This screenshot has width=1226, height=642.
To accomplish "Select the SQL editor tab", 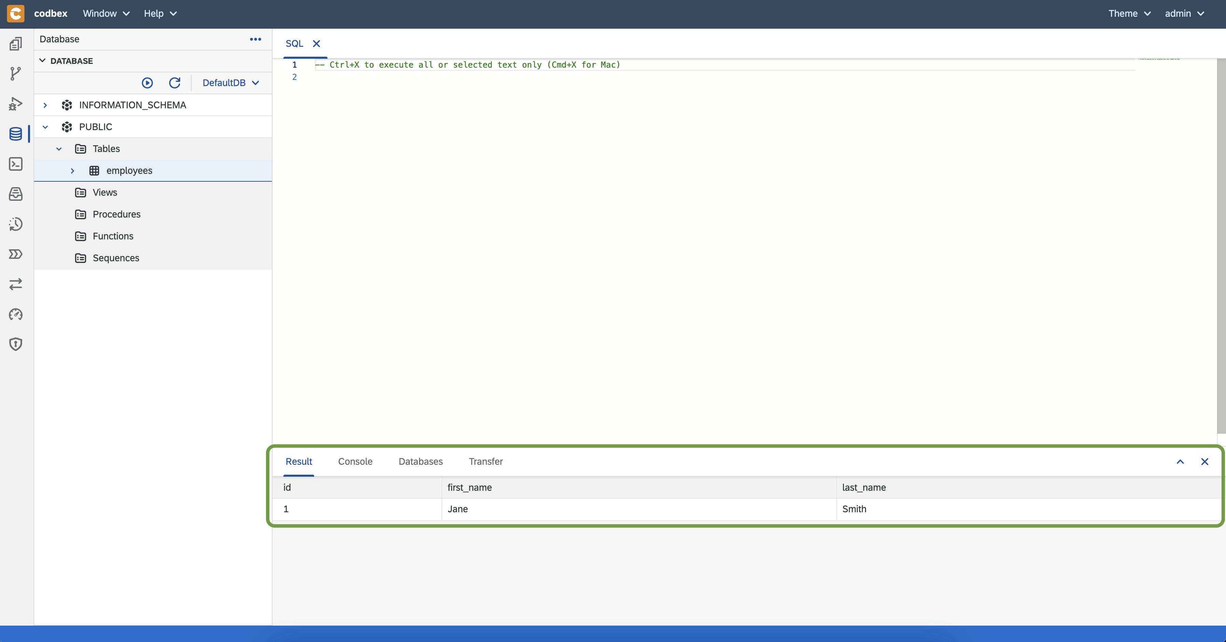I will (294, 44).
